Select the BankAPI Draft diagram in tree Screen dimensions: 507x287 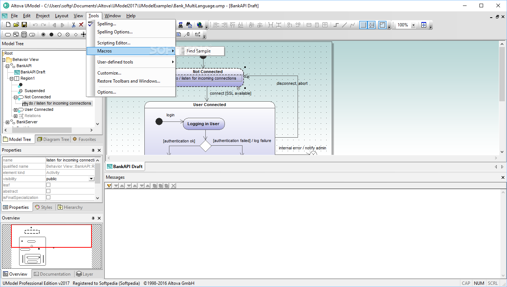[33, 72]
